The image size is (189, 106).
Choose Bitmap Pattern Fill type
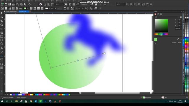coord(17,8)
